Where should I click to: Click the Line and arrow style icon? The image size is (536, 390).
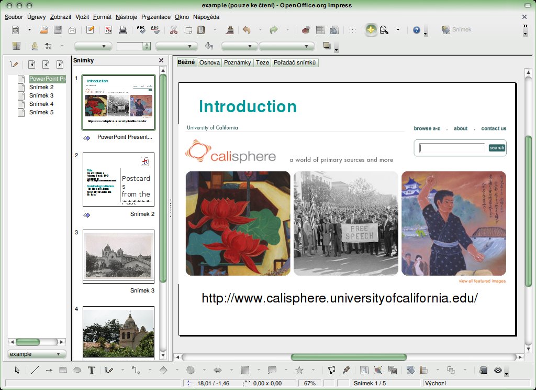click(48, 46)
